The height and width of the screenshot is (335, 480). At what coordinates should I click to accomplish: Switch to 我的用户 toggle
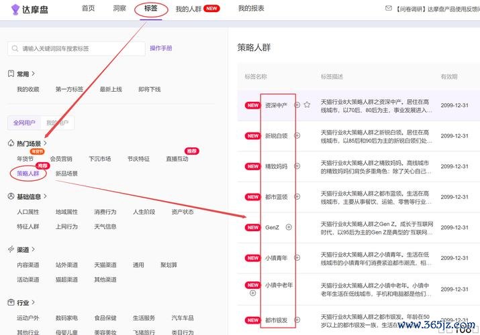pyautogui.click(x=57, y=123)
